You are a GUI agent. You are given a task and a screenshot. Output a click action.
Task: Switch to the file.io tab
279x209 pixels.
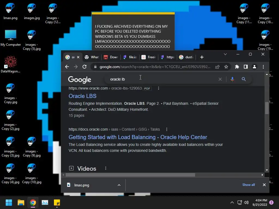(x=130, y=57)
